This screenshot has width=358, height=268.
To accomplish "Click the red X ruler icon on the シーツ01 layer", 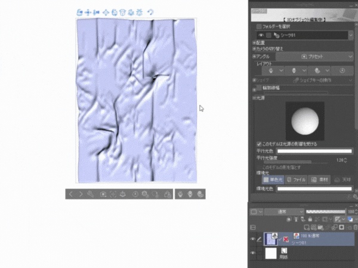I will [286, 239].
